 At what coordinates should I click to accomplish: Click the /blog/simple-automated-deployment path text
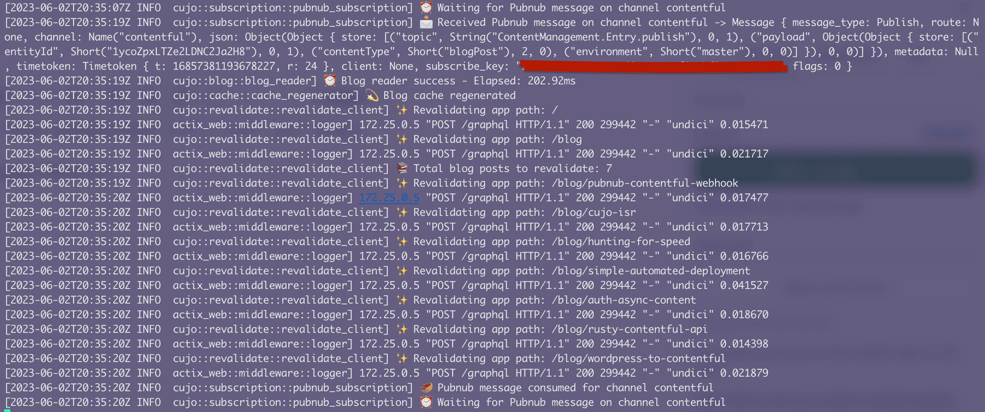(651, 271)
